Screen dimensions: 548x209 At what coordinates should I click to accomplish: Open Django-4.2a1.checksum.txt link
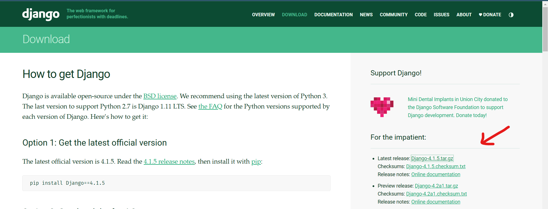[x=436, y=194]
